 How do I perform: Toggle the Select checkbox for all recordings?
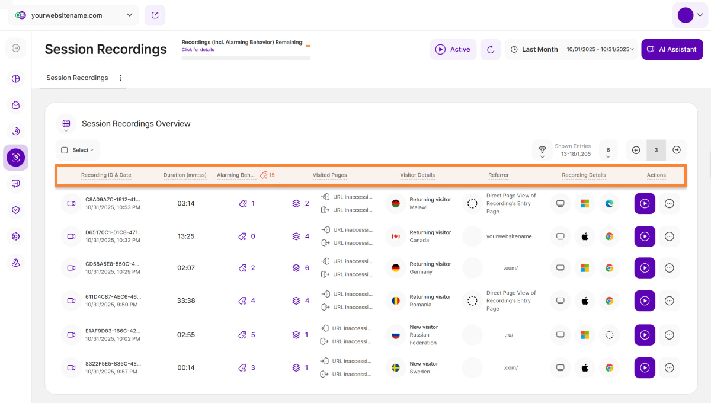click(x=65, y=151)
